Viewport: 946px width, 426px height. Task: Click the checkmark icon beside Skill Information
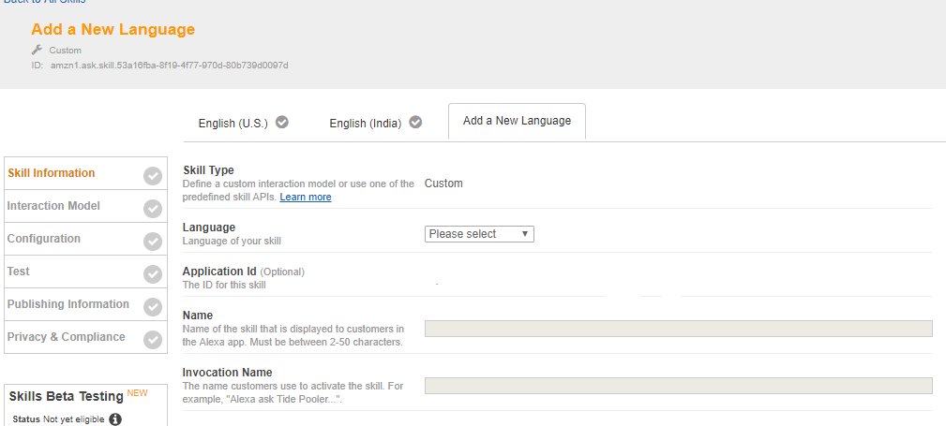click(153, 175)
